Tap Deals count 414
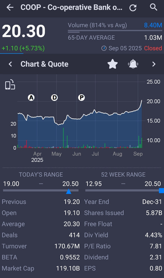The width and height of the screenshot is (164, 278). click(74, 235)
